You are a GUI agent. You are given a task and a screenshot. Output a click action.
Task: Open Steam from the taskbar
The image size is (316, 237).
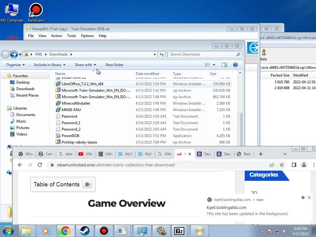85,231
